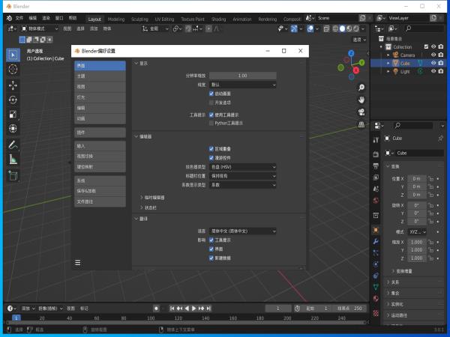Image resolution: width=450 pixels, height=337 pixels.
Task: Click the camera view gizmo icon
Action: pyautogui.click(x=361, y=112)
